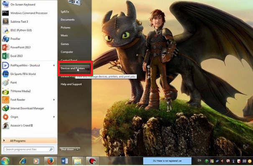
Task: Open File Explorer folder taskbar icon
Action: 78,161
